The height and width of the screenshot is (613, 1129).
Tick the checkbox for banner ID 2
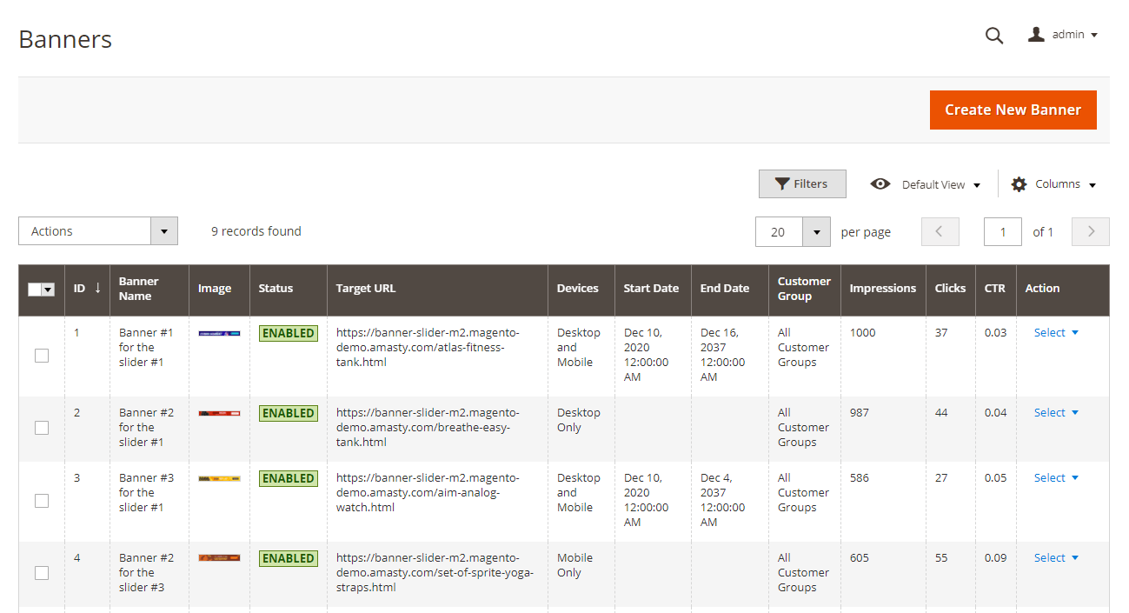coord(42,428)
